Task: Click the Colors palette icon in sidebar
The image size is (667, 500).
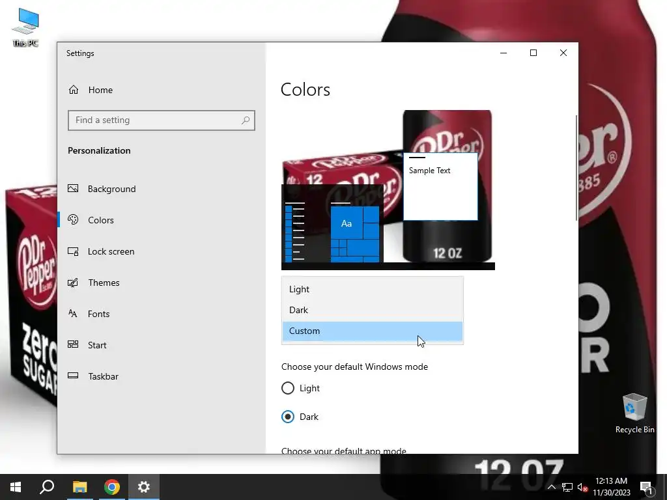Action: [x=73, y=220]
